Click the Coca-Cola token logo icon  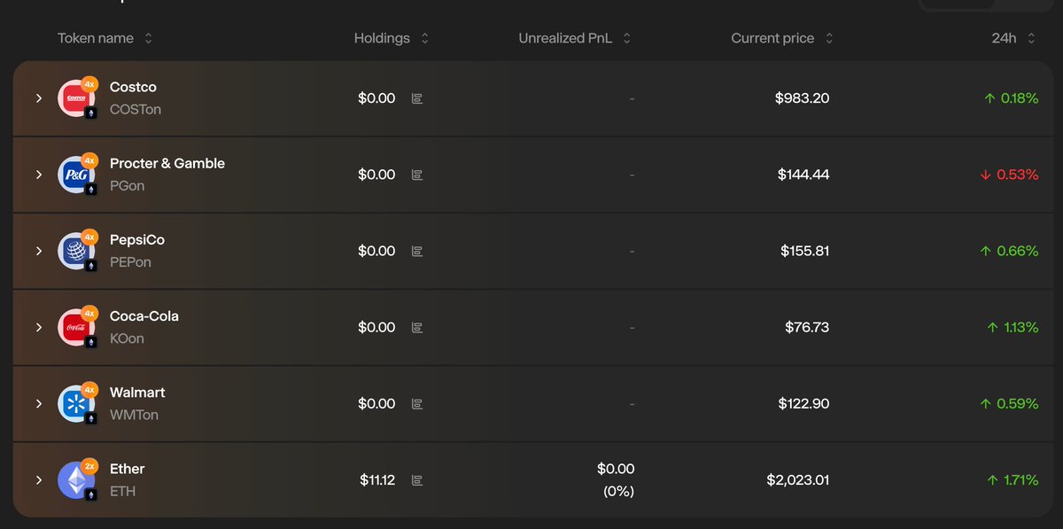(76, 327)
